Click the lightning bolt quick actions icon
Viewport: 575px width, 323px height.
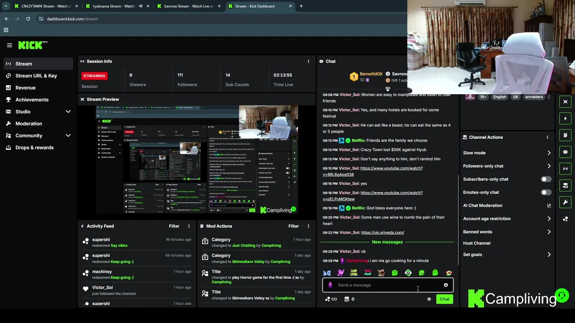[x=565, y=118]
